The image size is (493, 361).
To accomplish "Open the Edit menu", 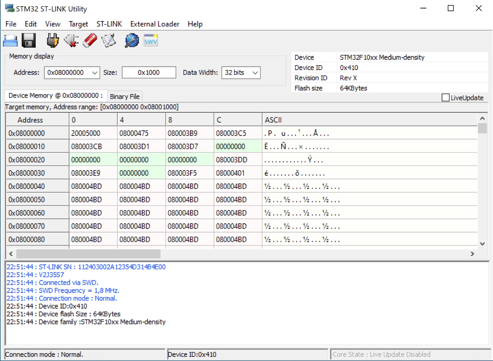I will tap(31, 24).
